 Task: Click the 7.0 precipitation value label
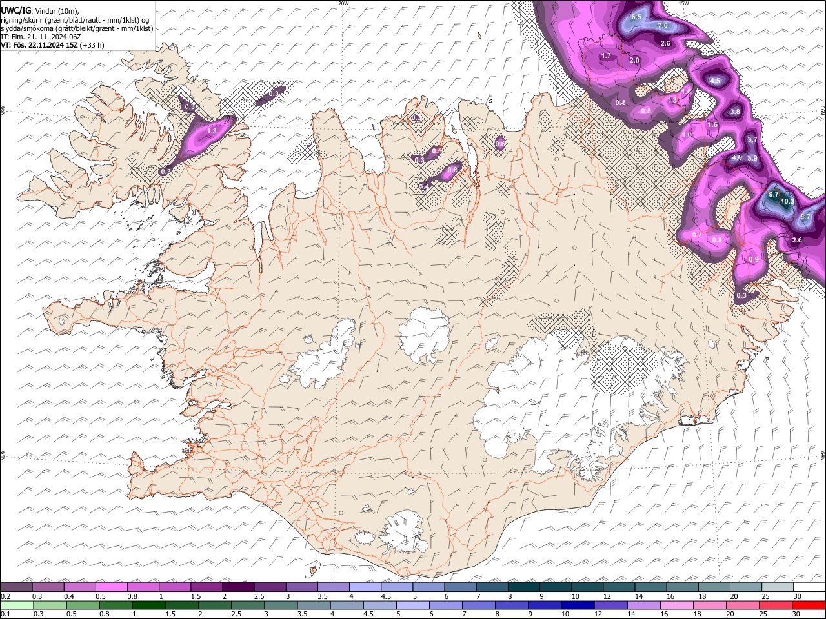coord(663,25)
